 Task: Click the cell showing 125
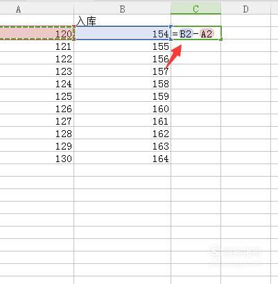point(37,96)
